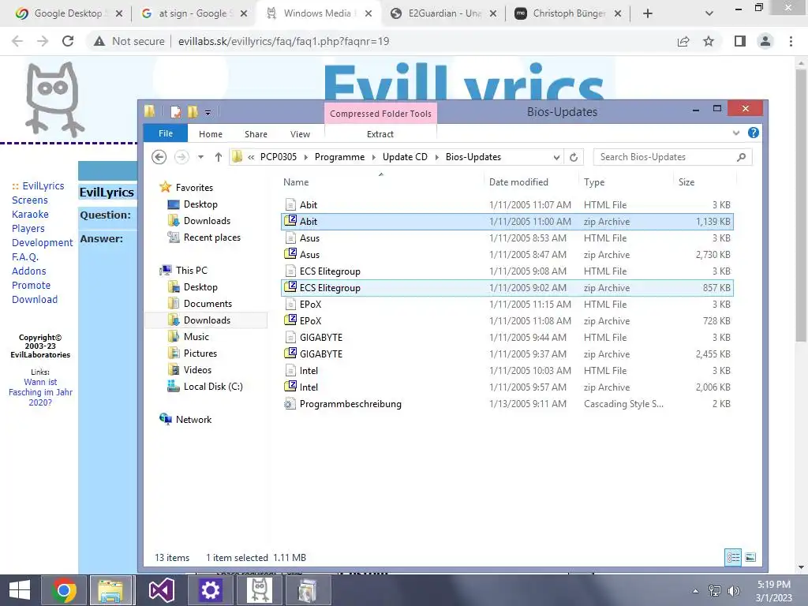808x606 pixels.
Task: Open Chrome tab search chevron
Action: [709, 13]
